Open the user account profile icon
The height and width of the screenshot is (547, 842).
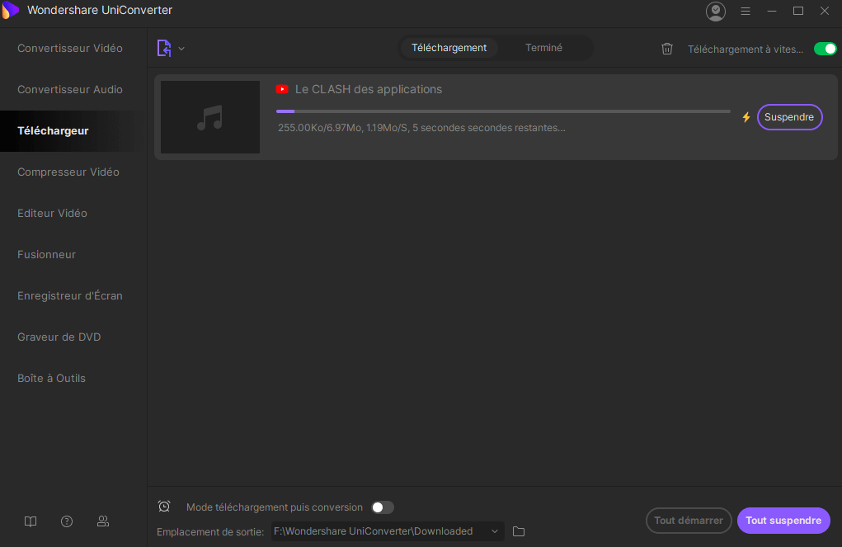(715, 11)
